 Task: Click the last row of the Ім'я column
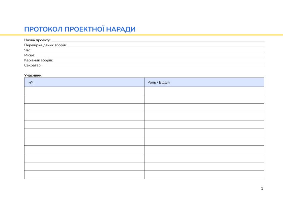pos(84,174)
